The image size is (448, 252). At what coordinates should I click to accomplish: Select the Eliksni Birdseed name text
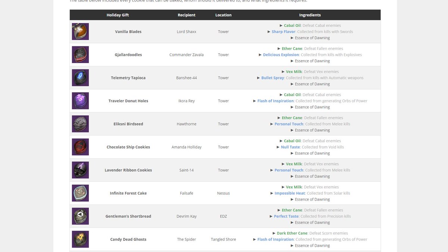(x=128, y=124)
